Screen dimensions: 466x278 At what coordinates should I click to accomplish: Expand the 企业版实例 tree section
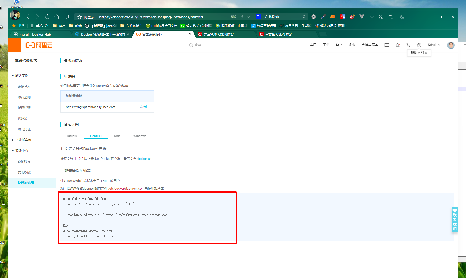[x=13, y=140]
